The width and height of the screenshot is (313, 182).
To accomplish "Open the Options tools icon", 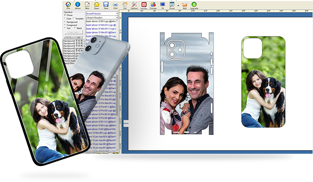I will (134, 5).
